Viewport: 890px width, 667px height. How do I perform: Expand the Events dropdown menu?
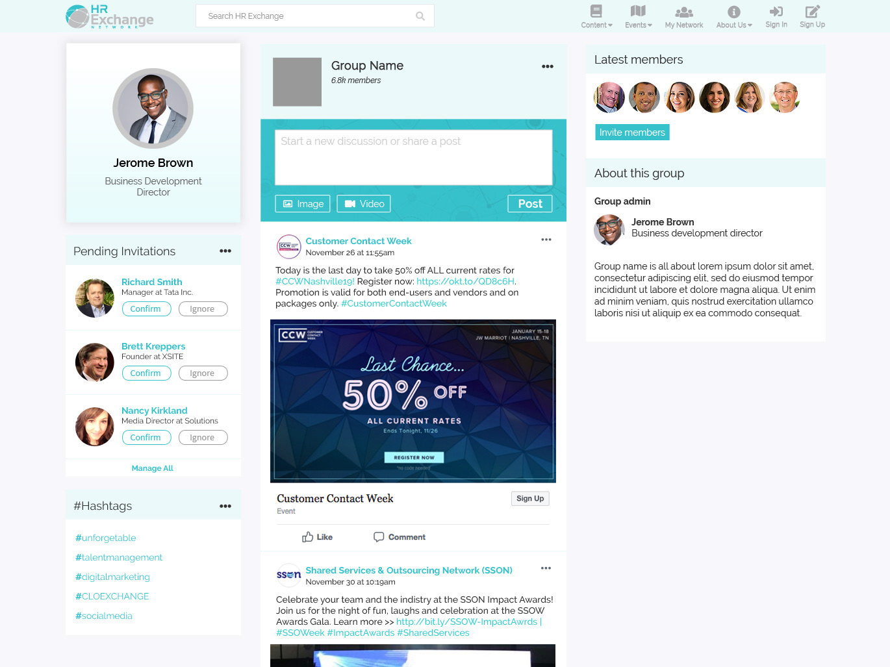638,17
